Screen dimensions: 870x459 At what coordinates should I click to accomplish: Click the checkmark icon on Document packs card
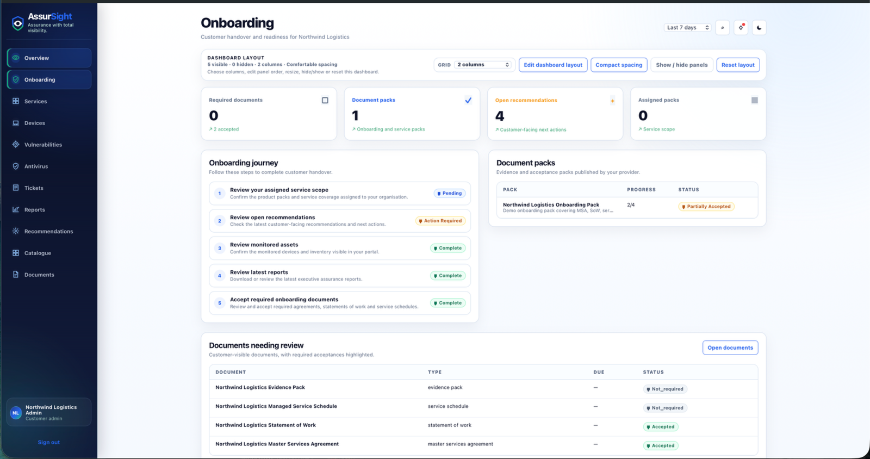click(468, 100)
